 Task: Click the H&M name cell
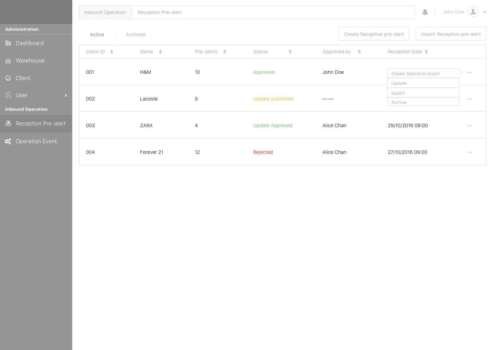[x=146, y=72]
